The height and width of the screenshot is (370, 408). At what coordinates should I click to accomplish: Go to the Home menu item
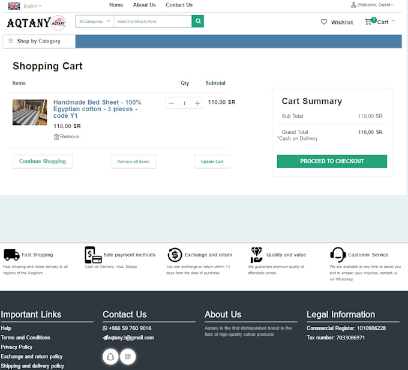pyautogui.click(x=116, y=5)
